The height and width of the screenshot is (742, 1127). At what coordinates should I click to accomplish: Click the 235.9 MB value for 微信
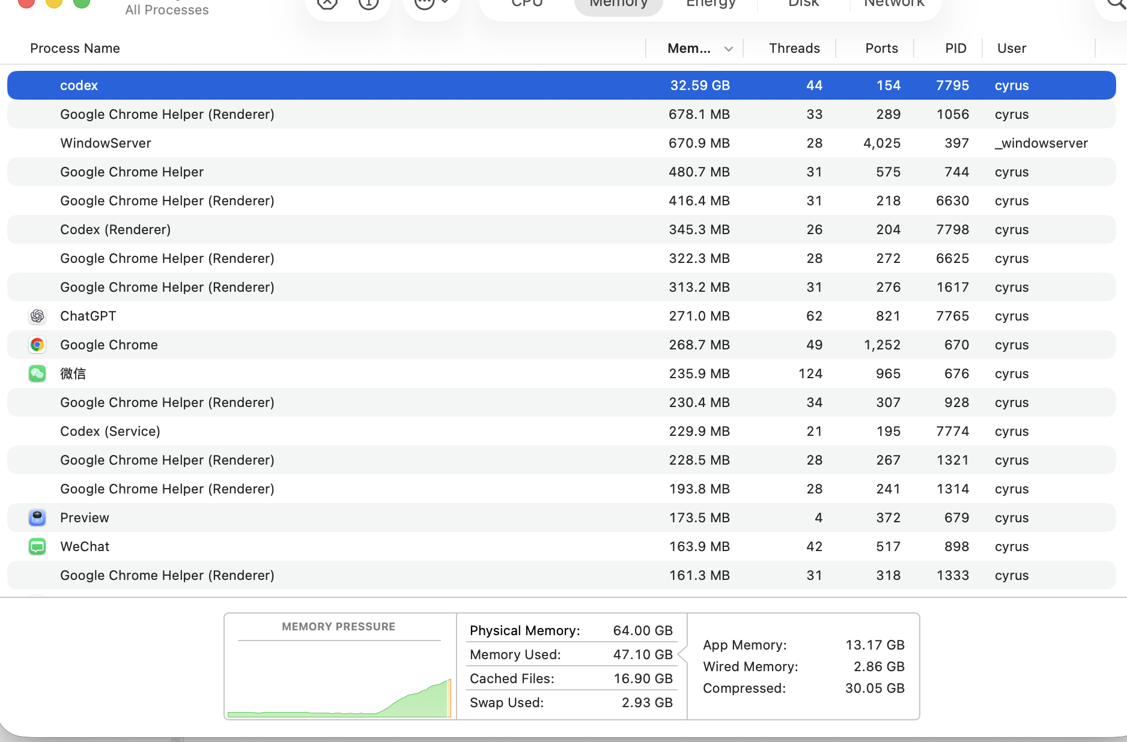[699, 373]
